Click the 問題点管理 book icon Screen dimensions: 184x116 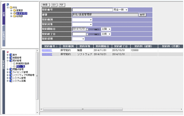coord(11,69)
